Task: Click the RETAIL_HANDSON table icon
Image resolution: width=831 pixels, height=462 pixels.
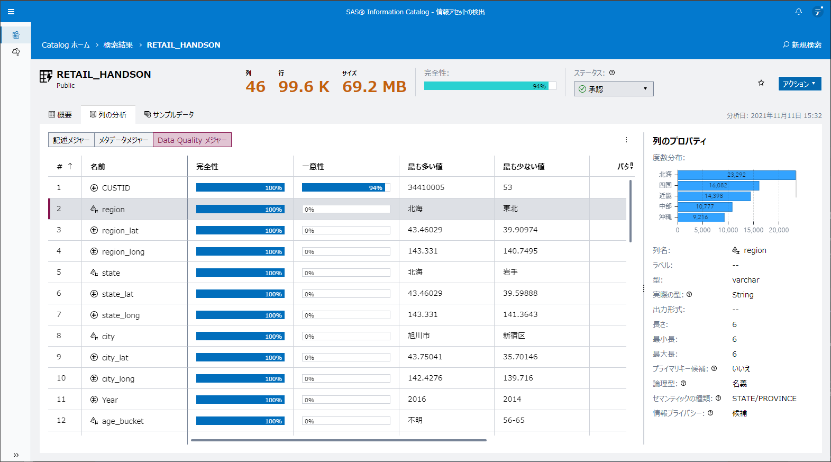Action: click(x=46, y=76)
